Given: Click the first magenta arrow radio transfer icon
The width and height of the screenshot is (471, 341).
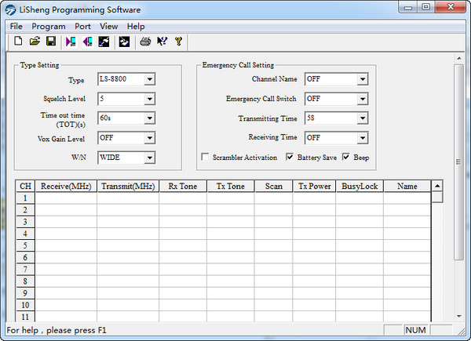Looking at the screenshot, I should pos(71,42).
